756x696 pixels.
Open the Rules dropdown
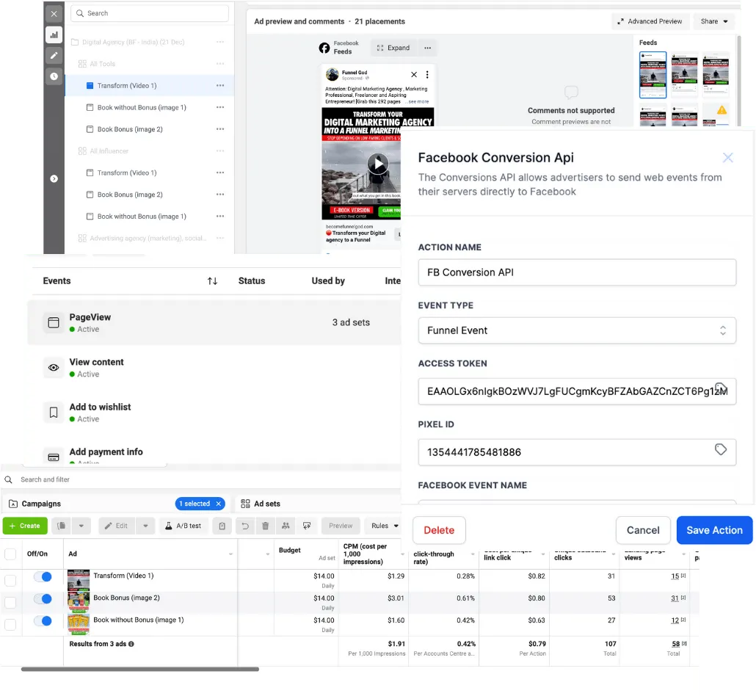coord(385,526)
